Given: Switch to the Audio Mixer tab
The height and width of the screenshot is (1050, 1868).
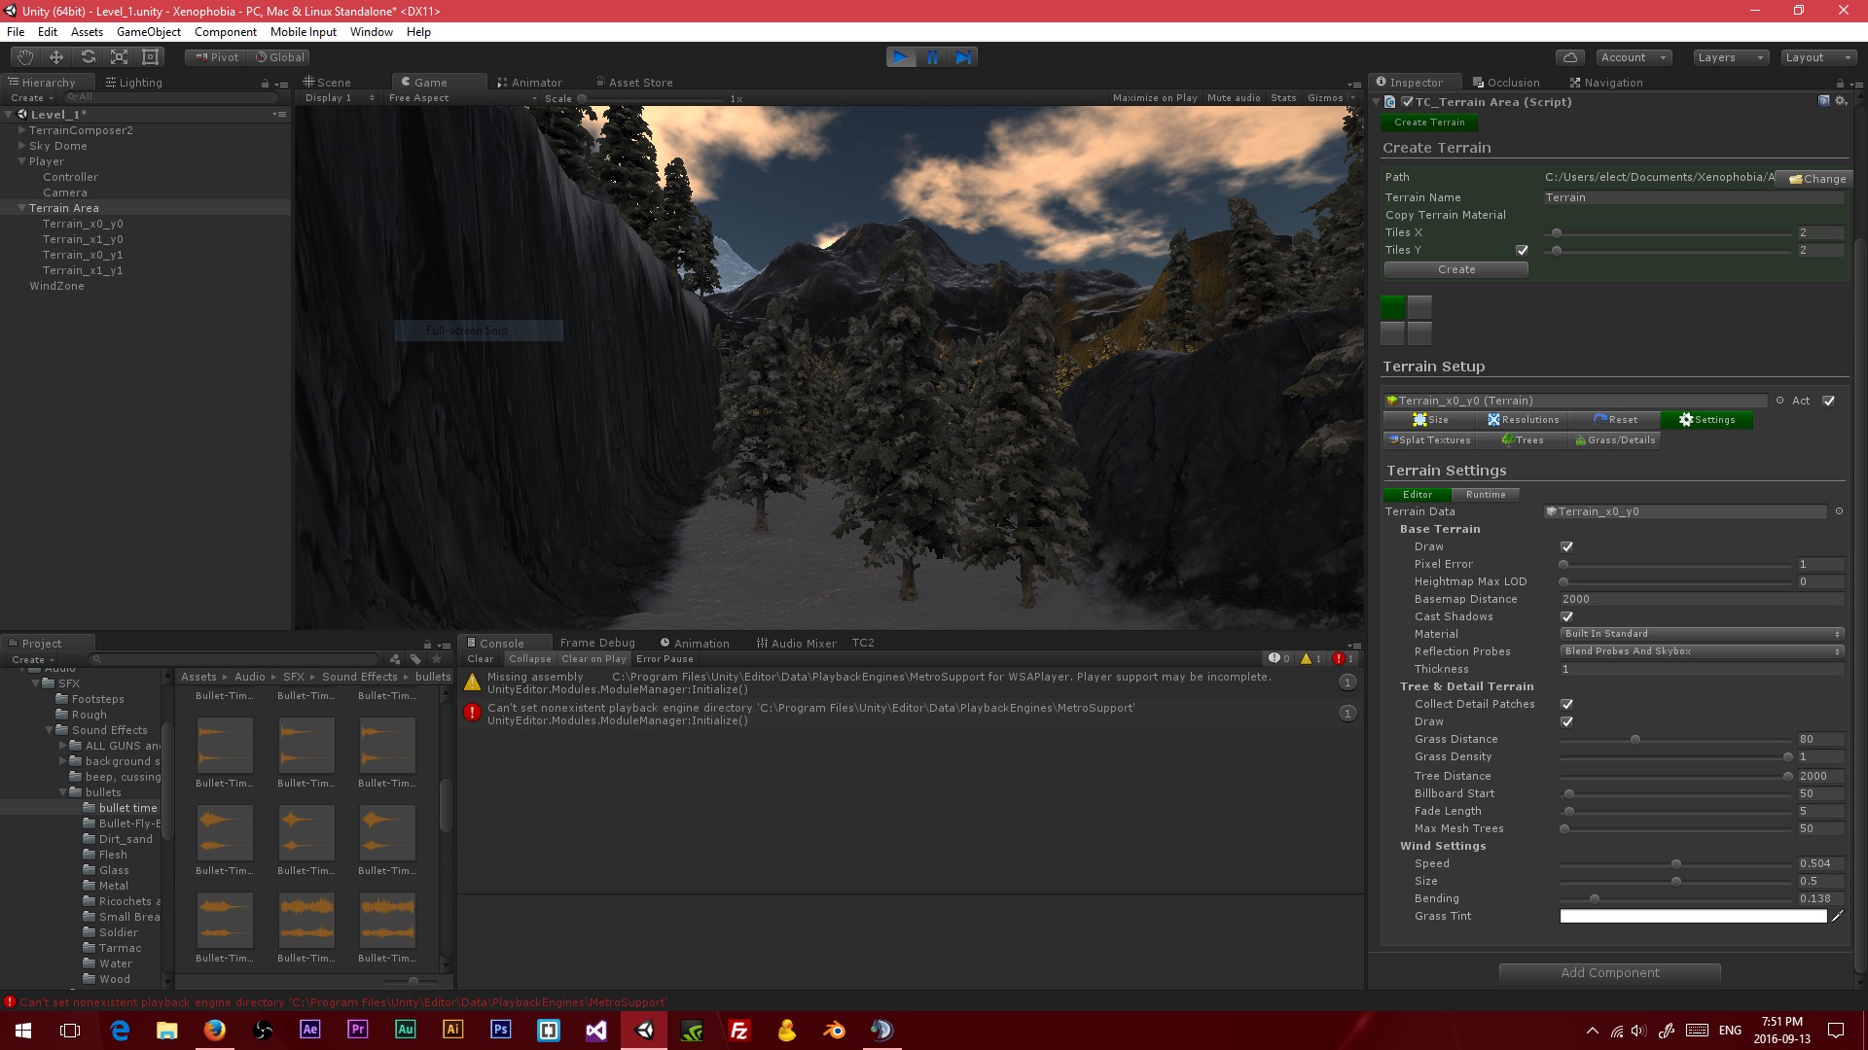Looking at the screenshot, I should (x=796, y=644).
